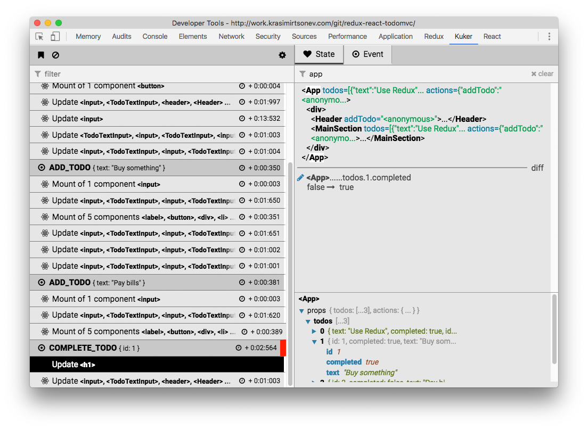Image resolution: width=588 pixels, height=430 pixels.
Task: Open the Redux DevTools tab
Action: pyautogui.click(x=434, y=37)
